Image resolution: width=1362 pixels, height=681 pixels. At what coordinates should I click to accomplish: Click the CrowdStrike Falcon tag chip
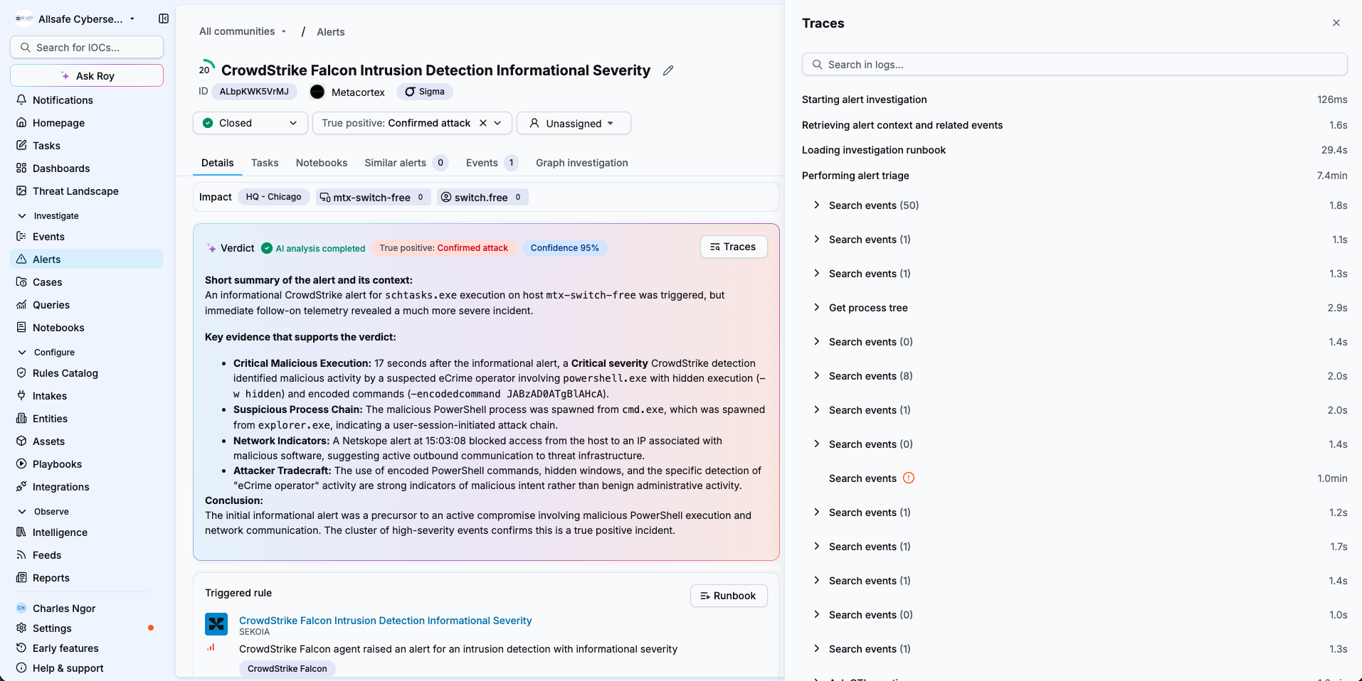click(x=287, y=668)
